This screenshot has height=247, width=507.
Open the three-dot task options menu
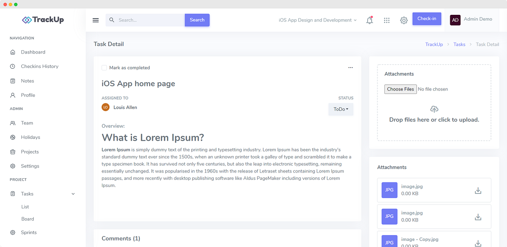click(350, 68)
